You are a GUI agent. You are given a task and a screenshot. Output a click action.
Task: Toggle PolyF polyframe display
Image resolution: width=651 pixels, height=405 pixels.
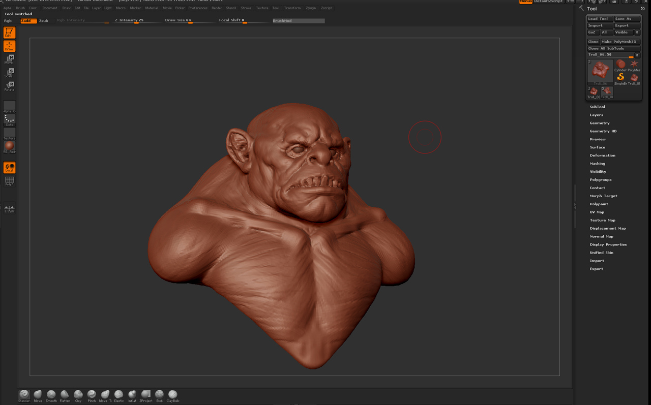(9, 181)
